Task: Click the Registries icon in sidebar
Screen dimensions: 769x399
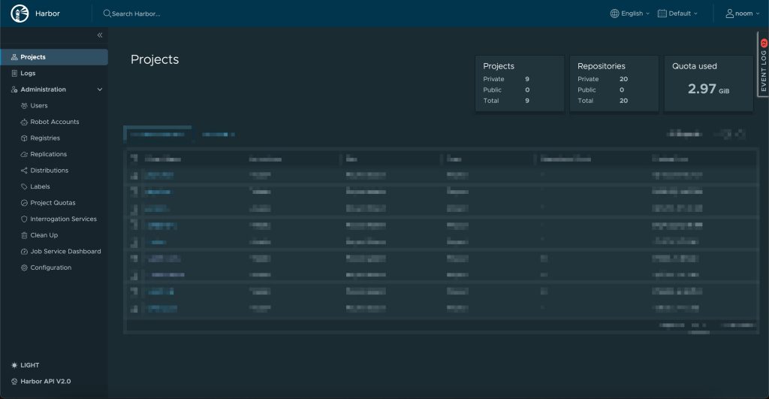Action: click(24, 138)
